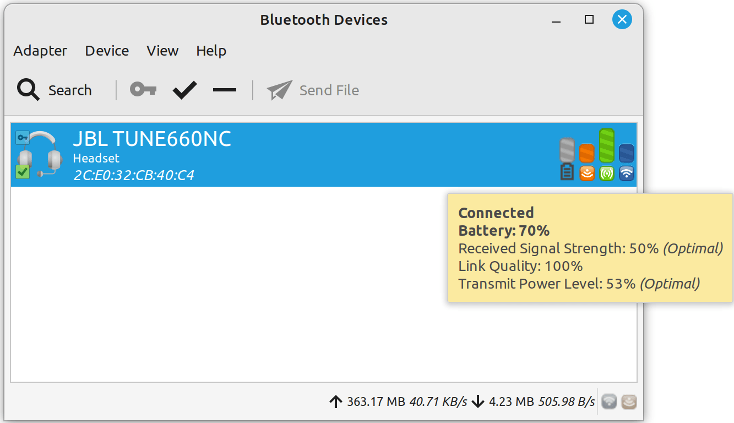Click the remove device minus icon

[225, 90]
